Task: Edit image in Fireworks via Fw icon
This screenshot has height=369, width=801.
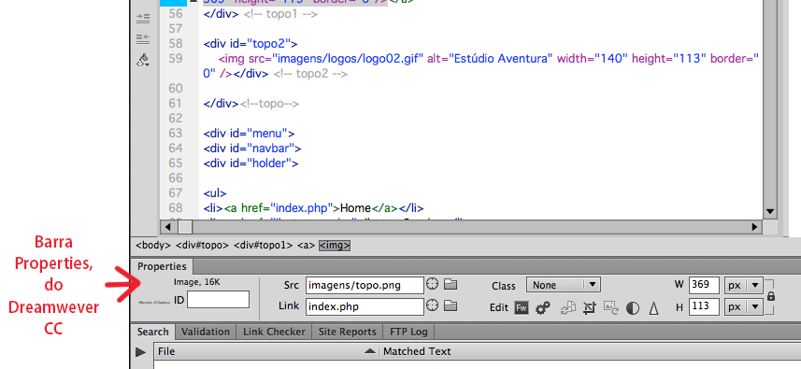Action: point(522,307)
